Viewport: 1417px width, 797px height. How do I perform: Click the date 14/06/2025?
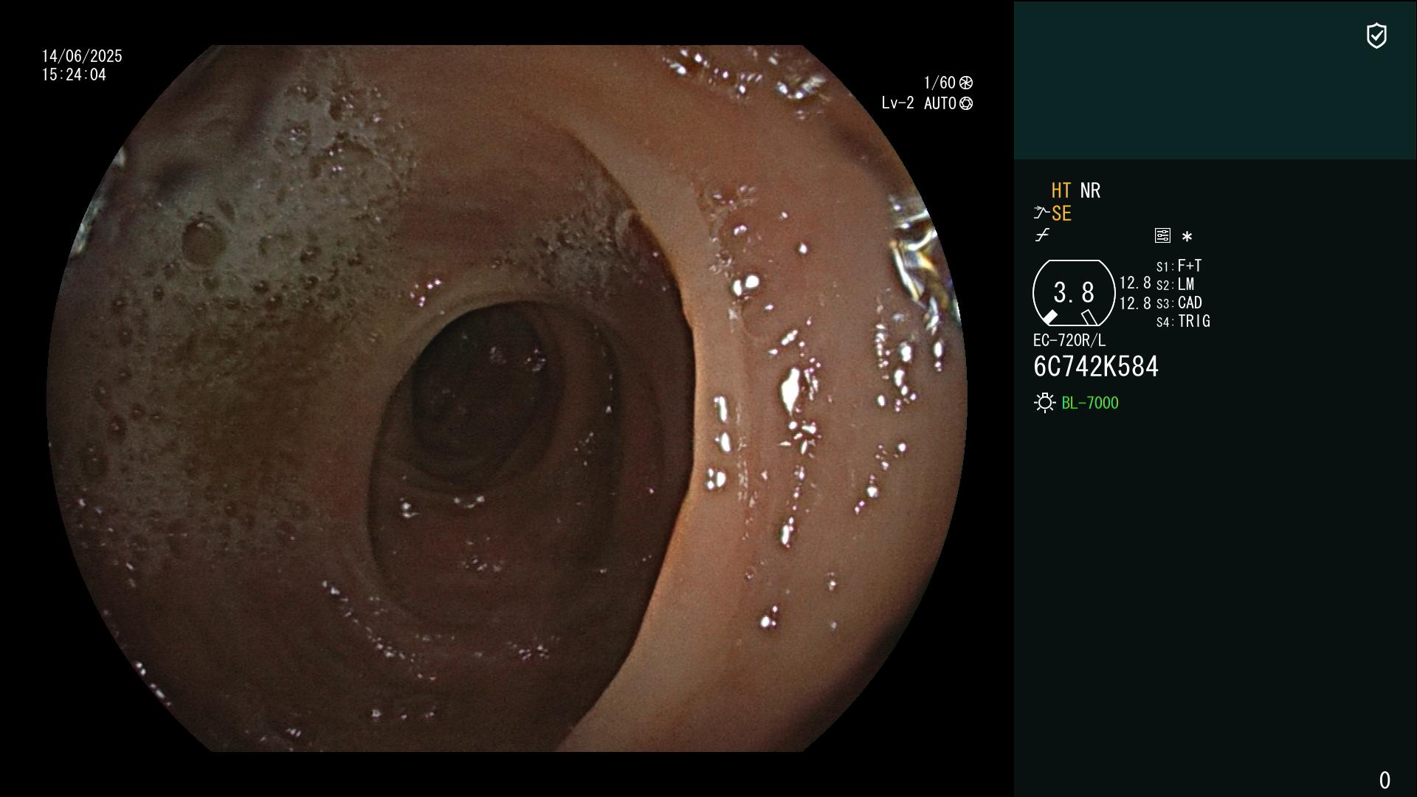pyautogui.click(x=82, y=56)
